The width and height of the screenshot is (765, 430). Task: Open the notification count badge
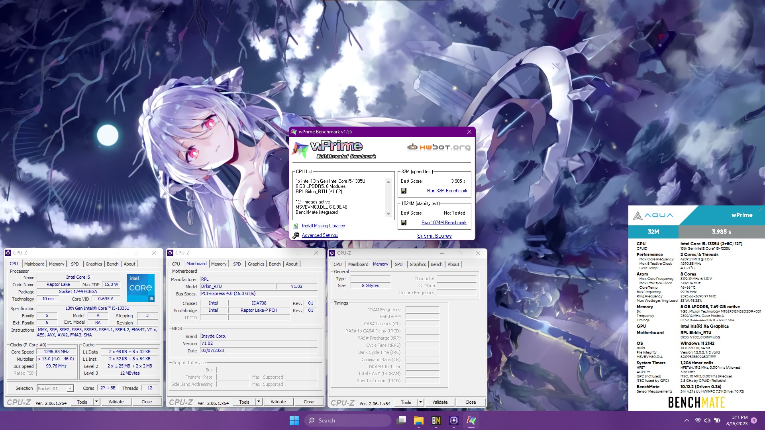[754, 420]
